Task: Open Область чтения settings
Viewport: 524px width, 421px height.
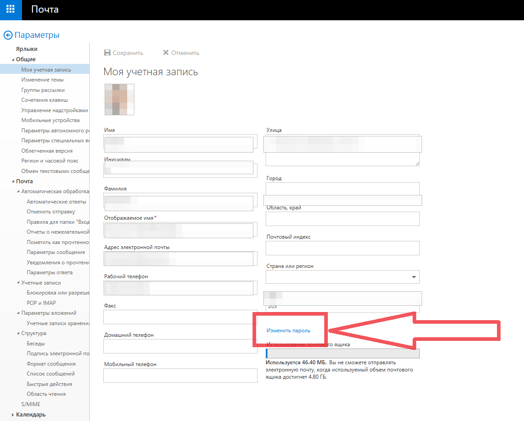Action: (x=46, y=394)
